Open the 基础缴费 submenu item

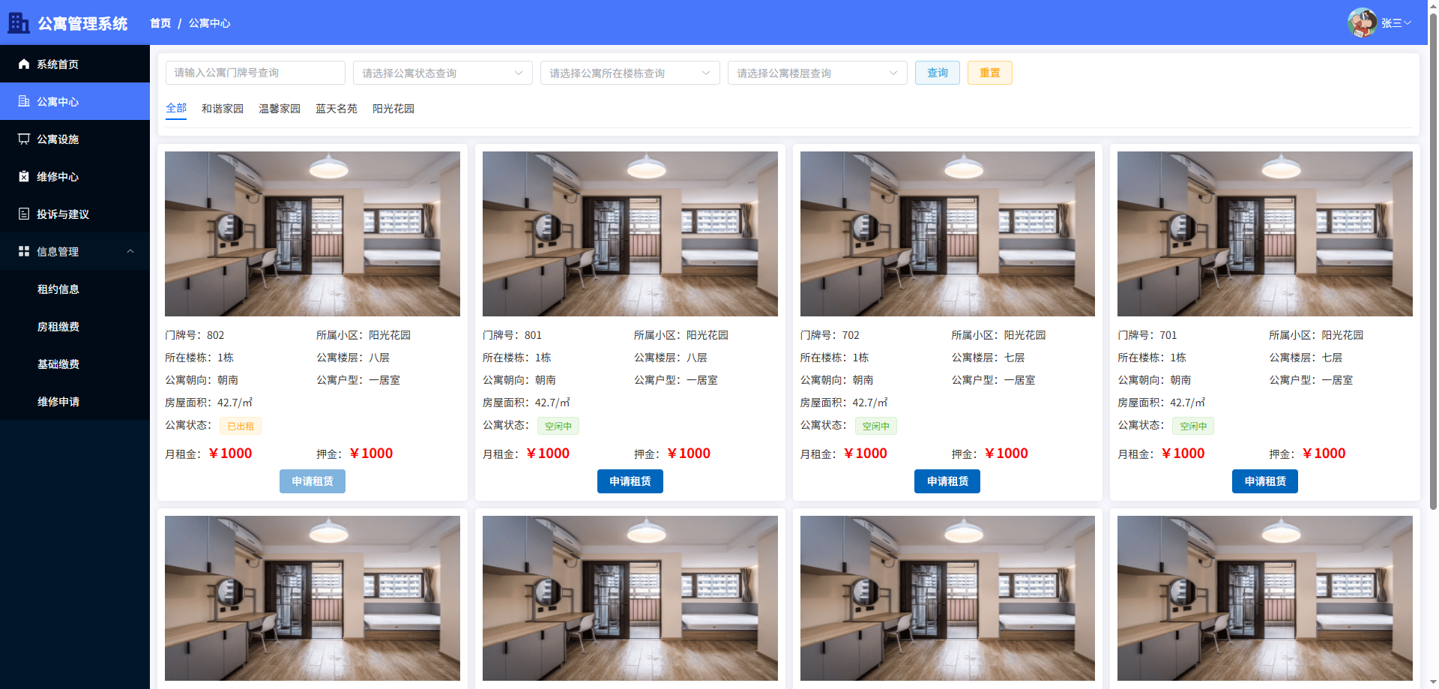pos(75,364)
